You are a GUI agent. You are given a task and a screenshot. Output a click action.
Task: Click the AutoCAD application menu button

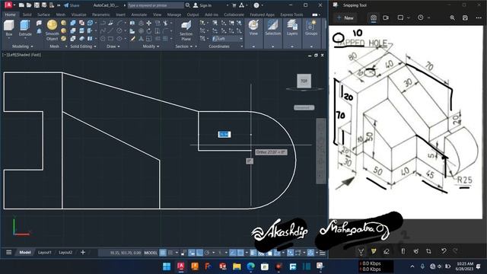(x=8, y=5)
